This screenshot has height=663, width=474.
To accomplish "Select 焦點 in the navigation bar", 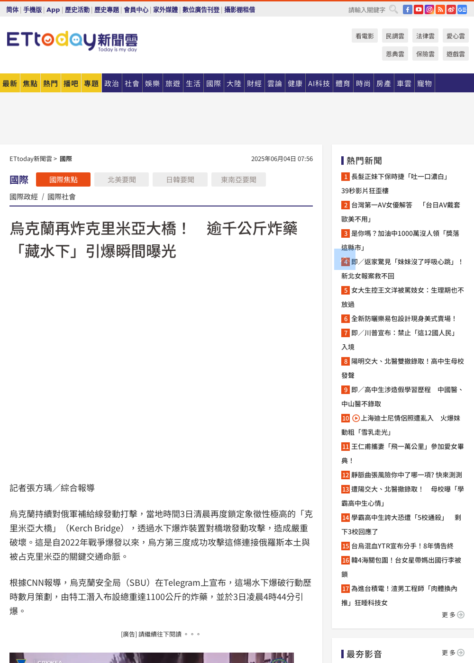I will (x=30, y=83).
